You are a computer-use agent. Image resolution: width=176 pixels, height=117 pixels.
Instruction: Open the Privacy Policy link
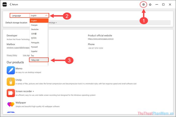click(12, 55)
